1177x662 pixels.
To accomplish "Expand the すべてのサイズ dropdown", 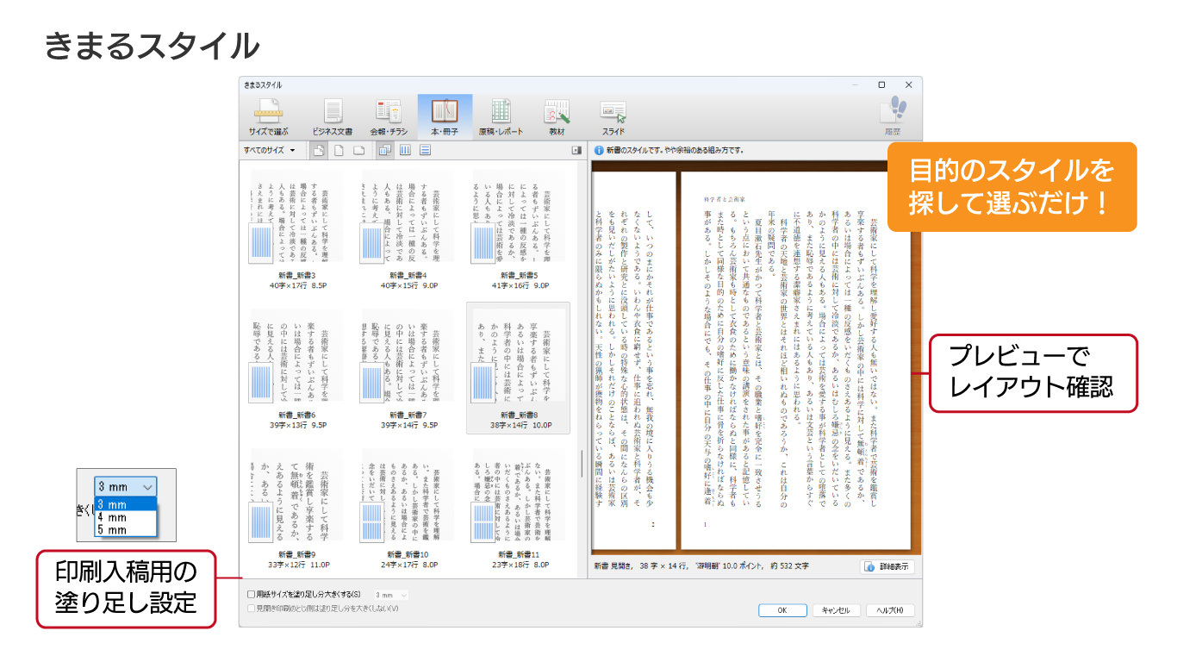I will click(x=269, y=151).
